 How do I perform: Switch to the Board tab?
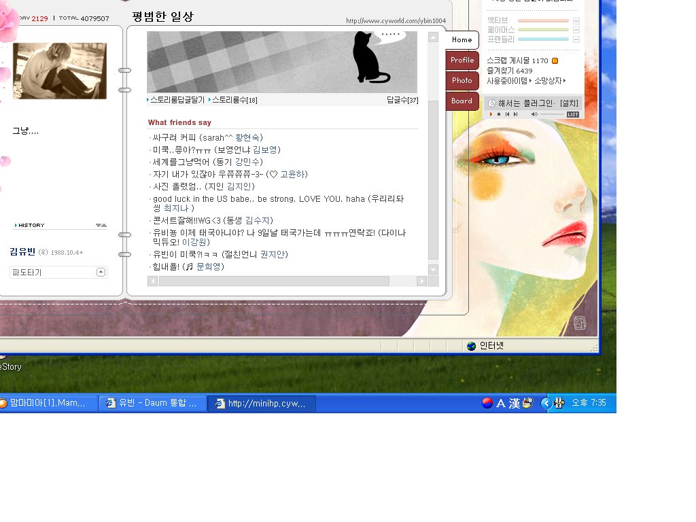(x=462, y=101)
